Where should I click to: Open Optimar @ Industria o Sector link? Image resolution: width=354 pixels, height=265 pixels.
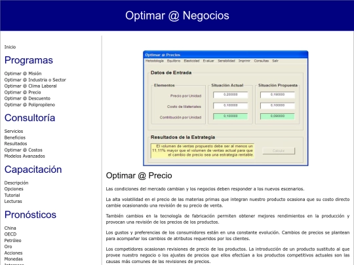[35, 80]
